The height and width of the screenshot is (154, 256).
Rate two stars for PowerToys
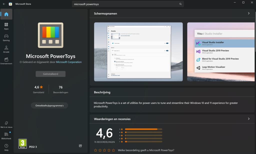(100, 150)
